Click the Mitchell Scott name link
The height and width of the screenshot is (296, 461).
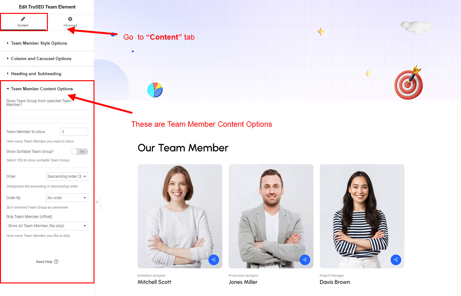pyautogui.click(x=154, y=282)
